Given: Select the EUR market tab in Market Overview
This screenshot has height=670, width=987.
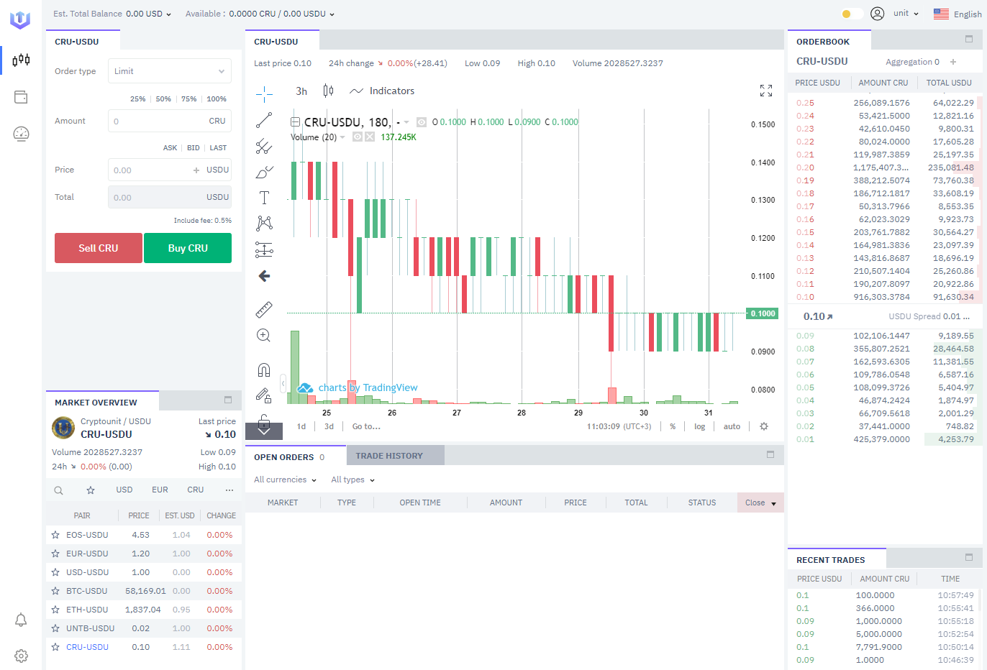Looking at the screenshot, I should [x=159, y=488].
